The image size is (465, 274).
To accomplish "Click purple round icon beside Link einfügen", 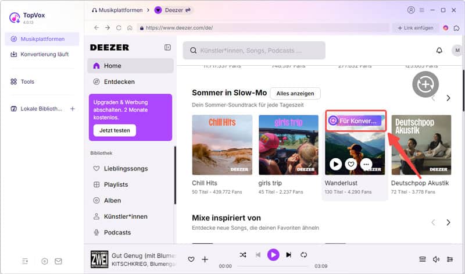I will [x=445, y=28].
